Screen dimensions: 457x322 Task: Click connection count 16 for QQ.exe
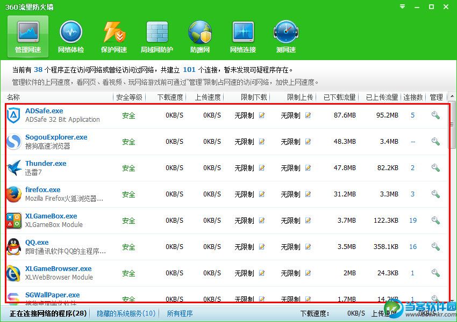413,247
